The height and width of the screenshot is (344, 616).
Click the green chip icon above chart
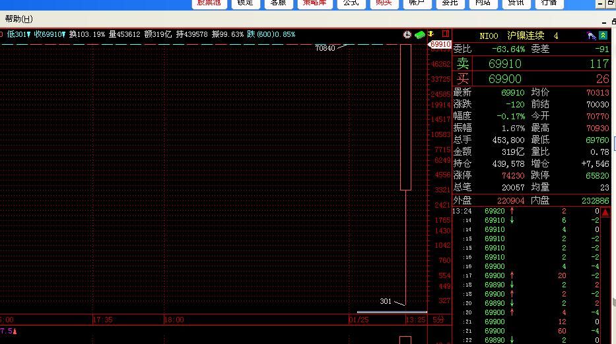pyautogui.click(x=419, y=34)
